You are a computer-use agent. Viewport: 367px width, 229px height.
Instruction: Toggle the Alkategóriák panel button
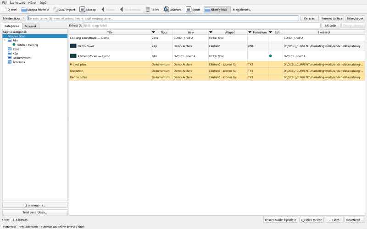pos(217,10)
